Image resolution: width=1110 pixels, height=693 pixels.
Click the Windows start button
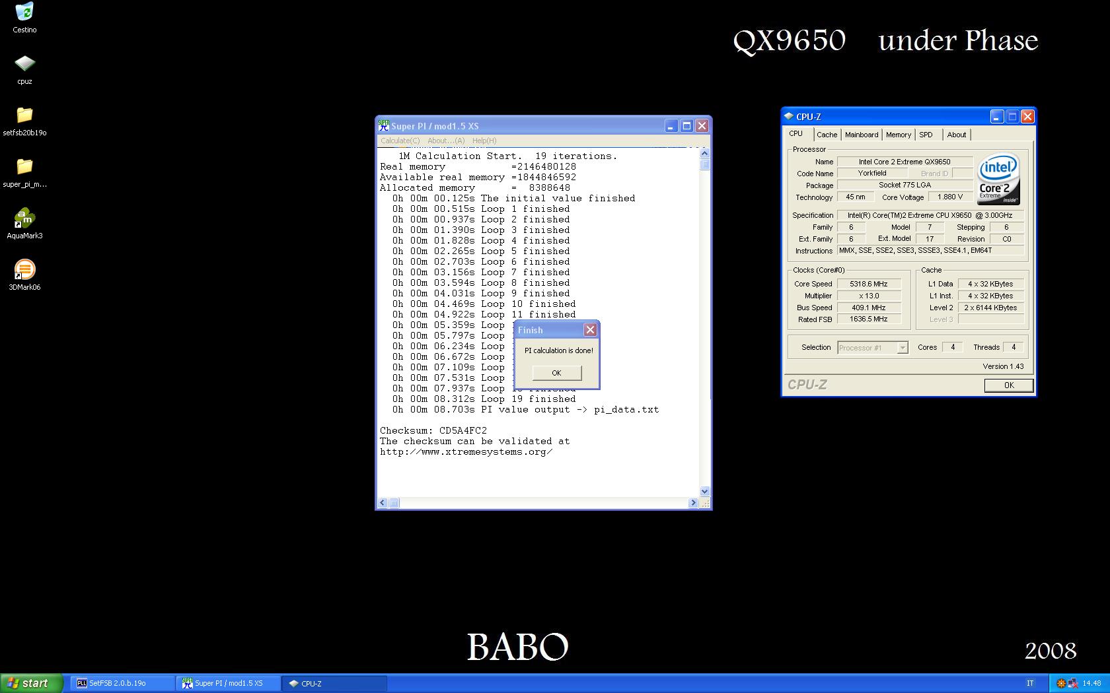(31, 683)
